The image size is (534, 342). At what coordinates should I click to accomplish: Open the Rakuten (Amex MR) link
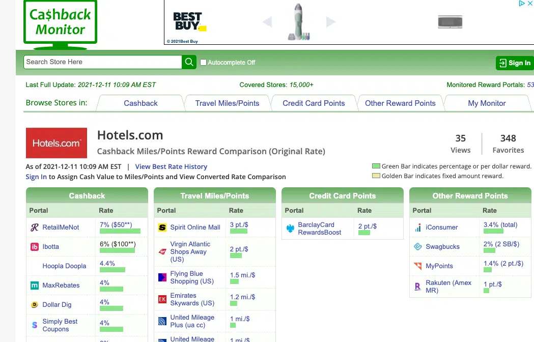coord(448,287)
